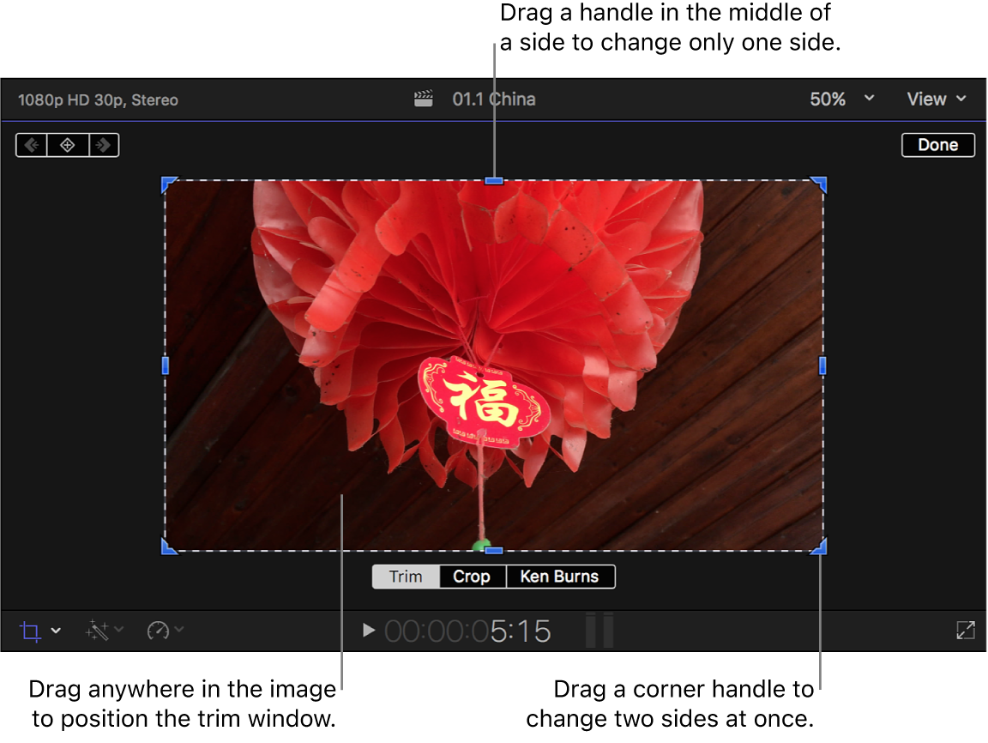Switch to the Crop tab
988x743 pixels.
[472, 576]
